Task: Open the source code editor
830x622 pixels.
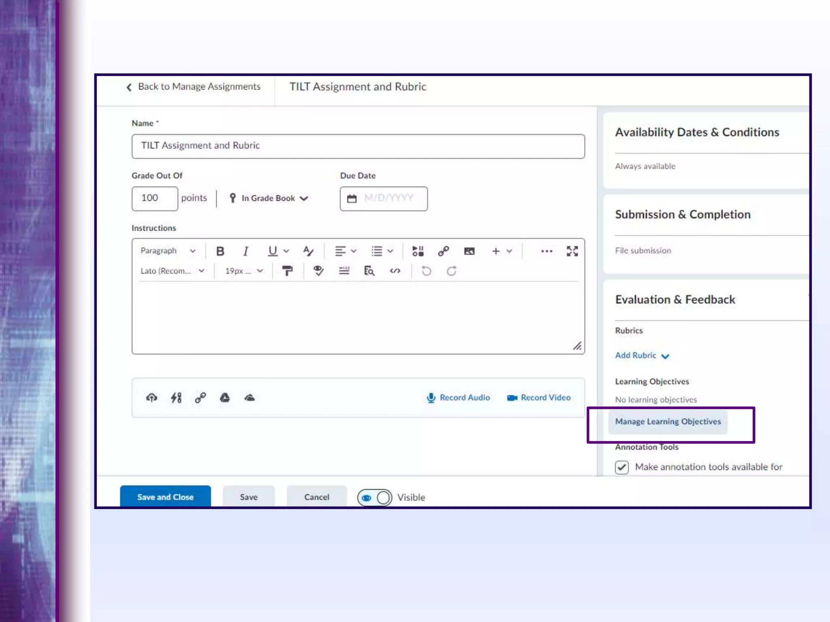Action: (395, 271)
